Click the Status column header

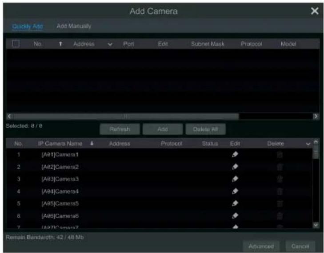click(210, 144)
